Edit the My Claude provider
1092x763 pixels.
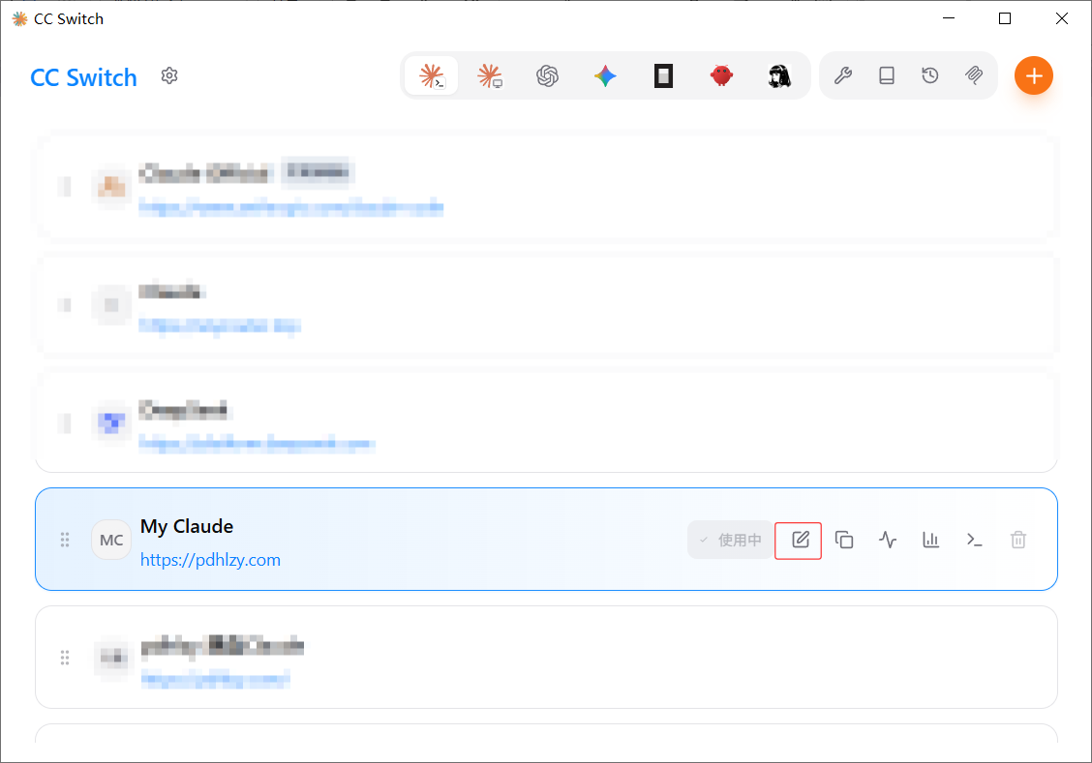point(801,540)
